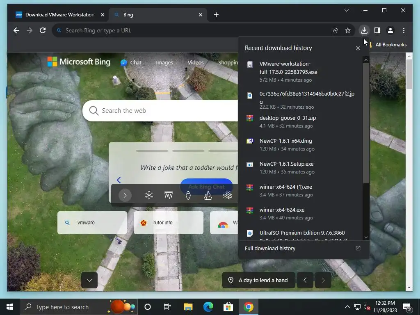Open the Full download history link
Image resolution: width=420 pixels, height=315 pixels.
[x=303, y=248]
